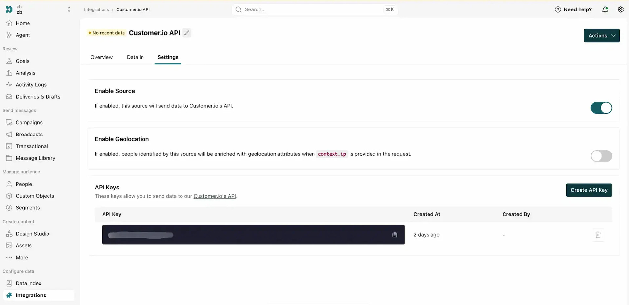
Task: Click the Home icon in sidebar
Action: click(x=9, y=23)
